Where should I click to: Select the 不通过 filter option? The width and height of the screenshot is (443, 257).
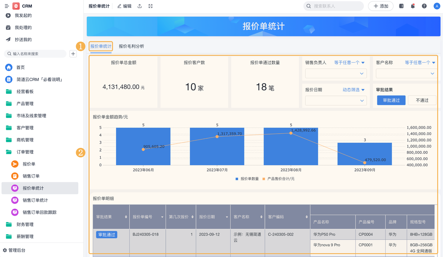422,100
